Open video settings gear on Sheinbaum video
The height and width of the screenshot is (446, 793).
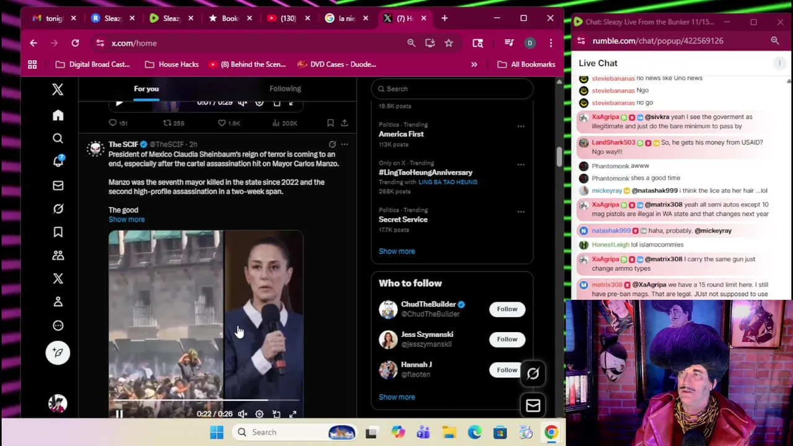tap(260, 414)
